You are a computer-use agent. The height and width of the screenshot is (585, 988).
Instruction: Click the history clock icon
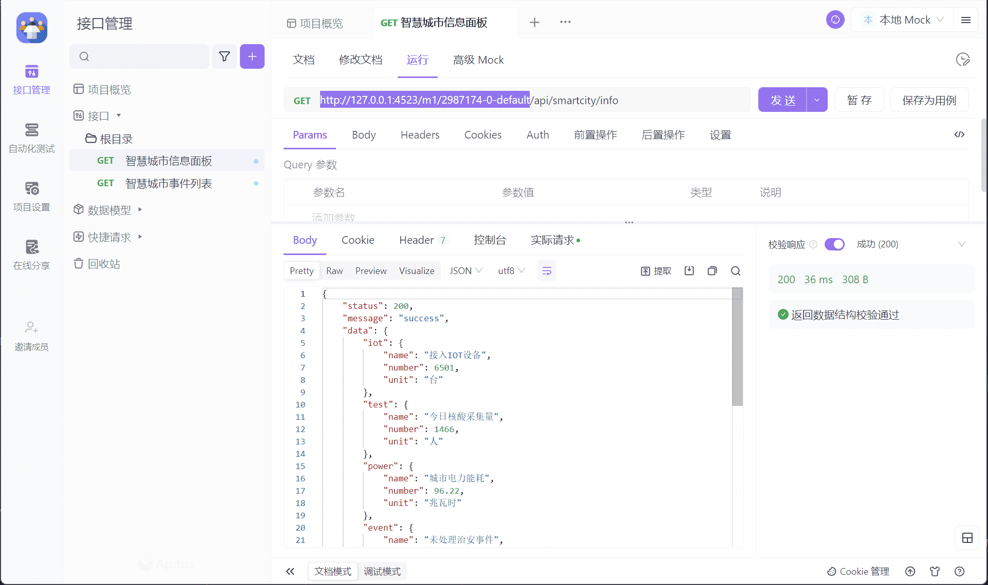pyautogui.click(x=963, y=60)
